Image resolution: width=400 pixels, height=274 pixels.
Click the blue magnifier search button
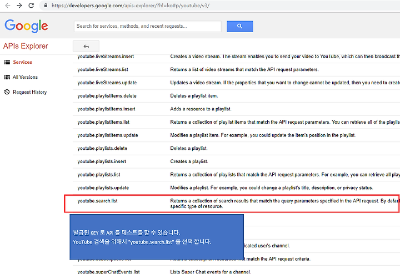point(240,26)
